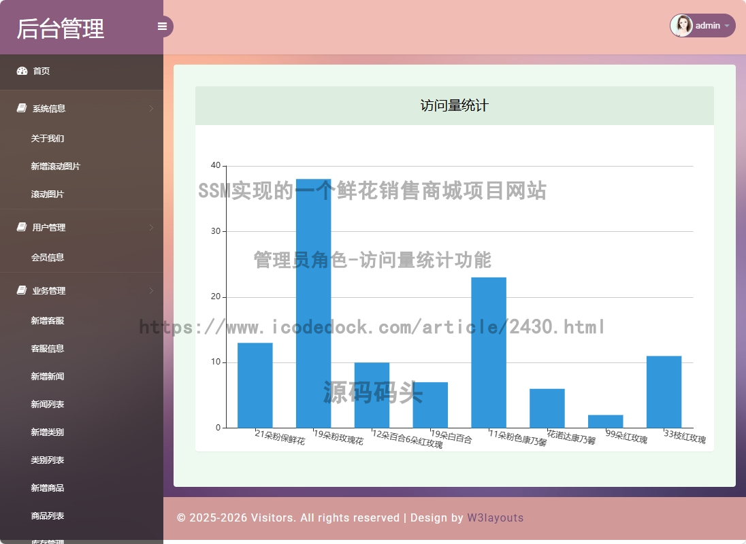This screenshot has width=746, height=544.
Task: Select 新增客服 in the sidebar
Action: [48, 320]
